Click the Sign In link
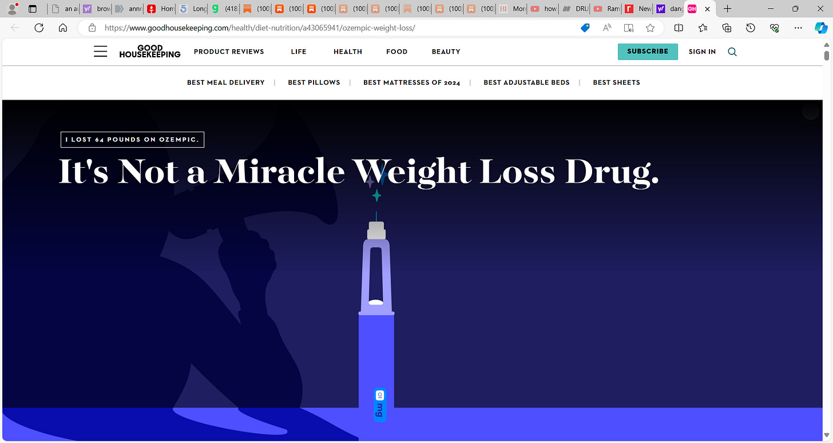Image resolution: width=833 pixels, height=443 pixels. [x=702, y=52]
